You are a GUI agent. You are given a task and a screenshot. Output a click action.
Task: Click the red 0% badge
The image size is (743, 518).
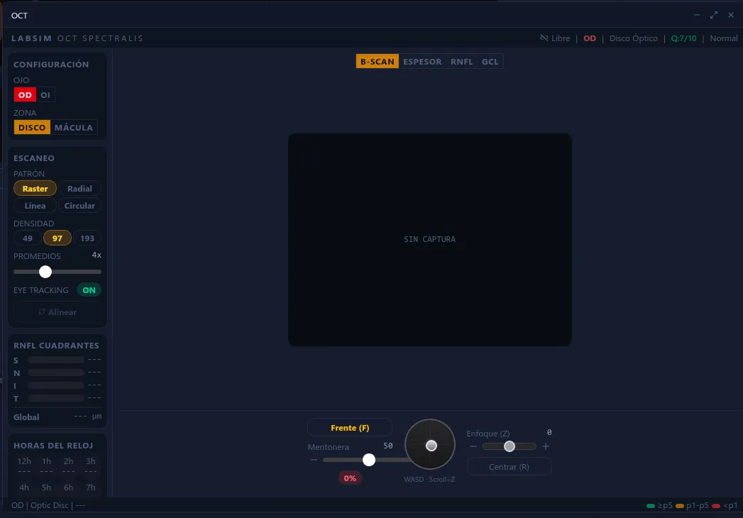click(350, 478)
